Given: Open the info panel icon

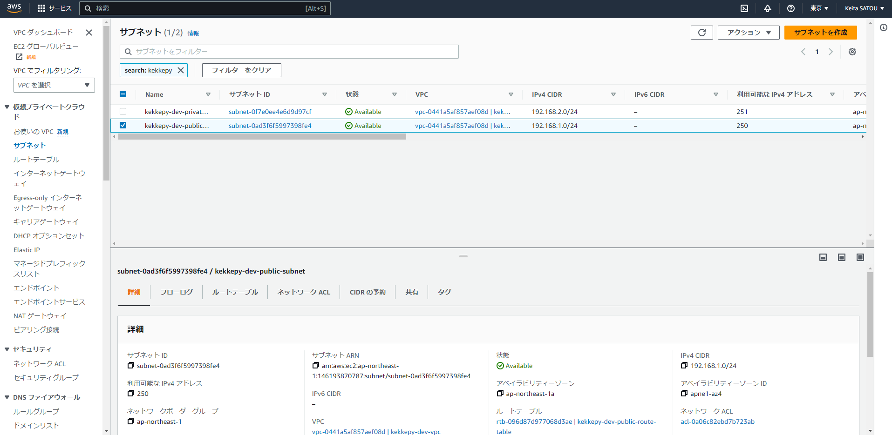Looking at the screenshot, I should tap(884, 27).
